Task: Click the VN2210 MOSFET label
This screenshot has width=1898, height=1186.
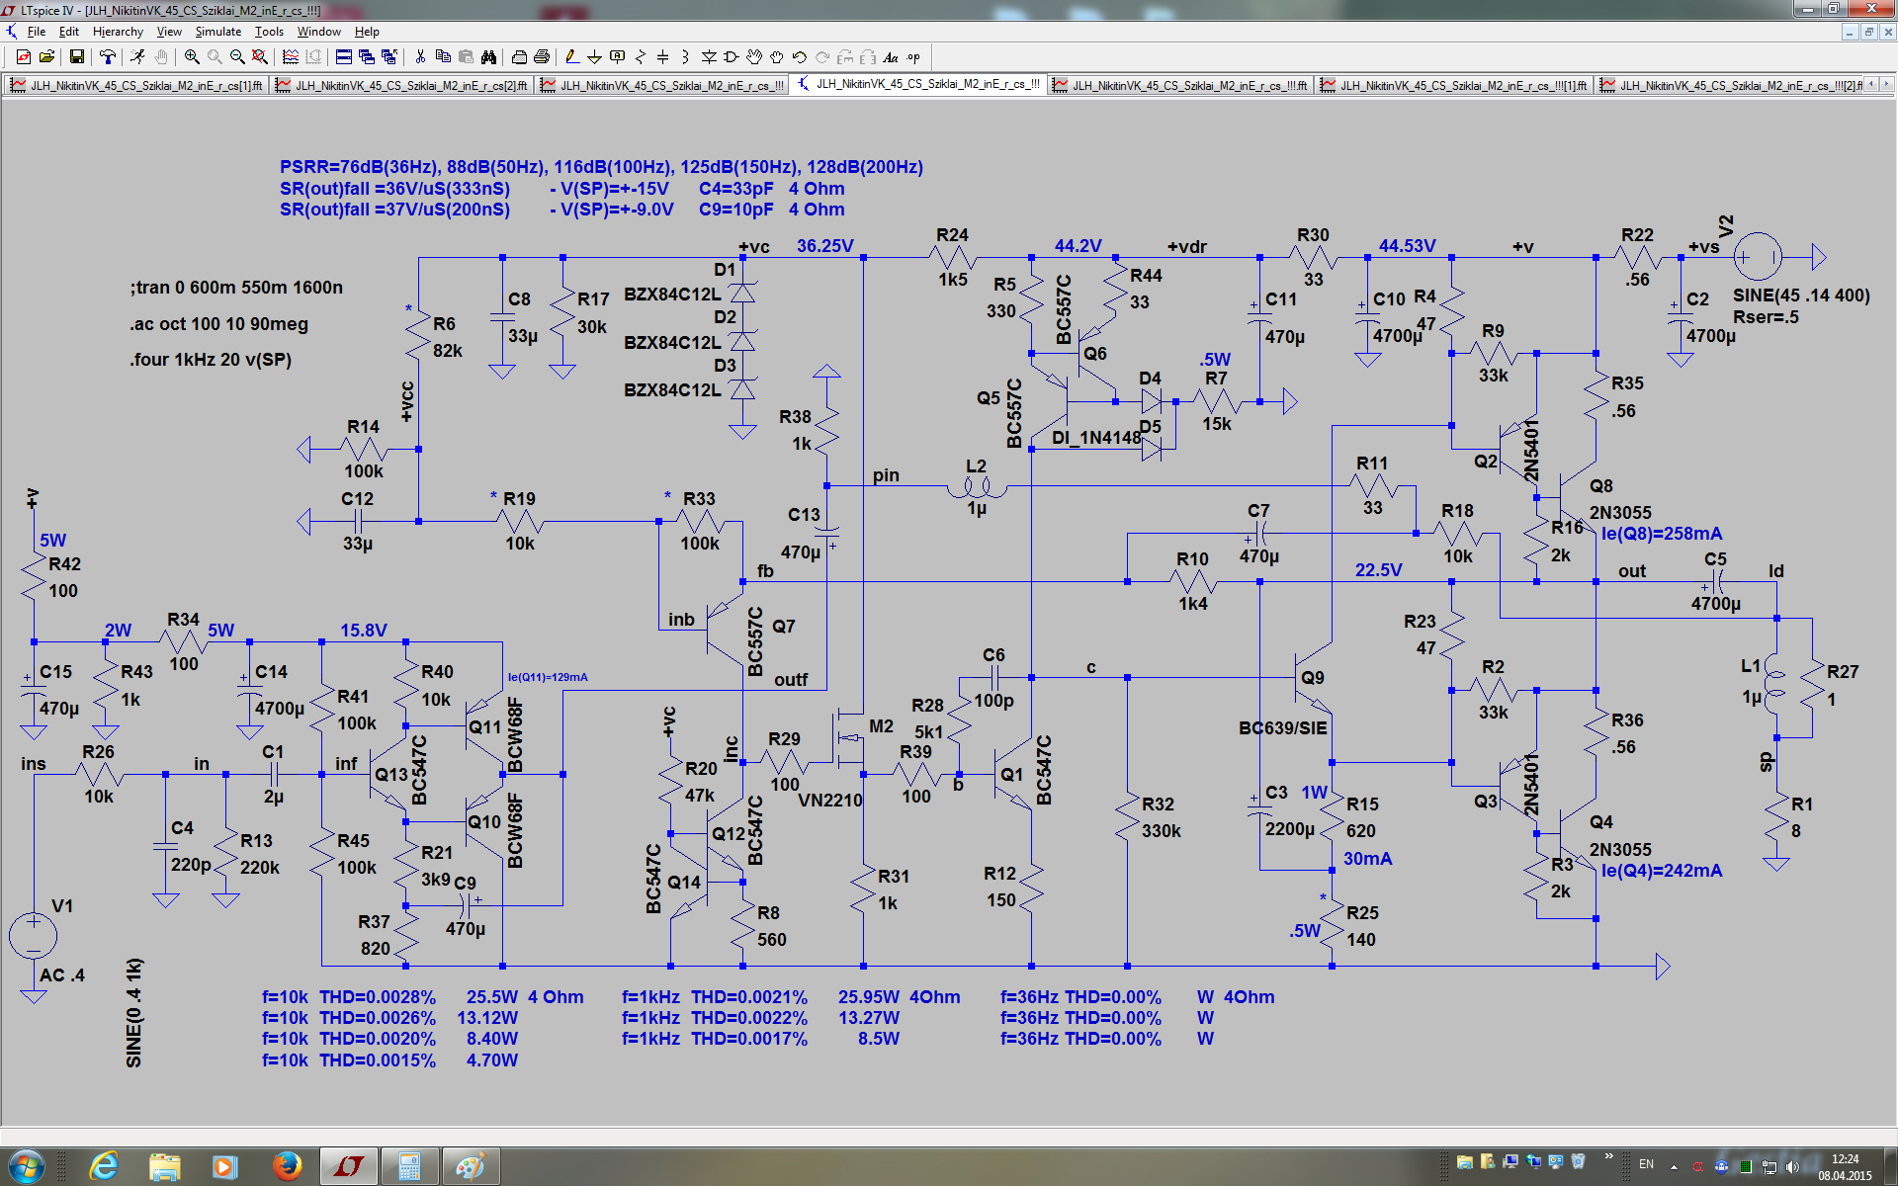Action: tap(830, 800)
